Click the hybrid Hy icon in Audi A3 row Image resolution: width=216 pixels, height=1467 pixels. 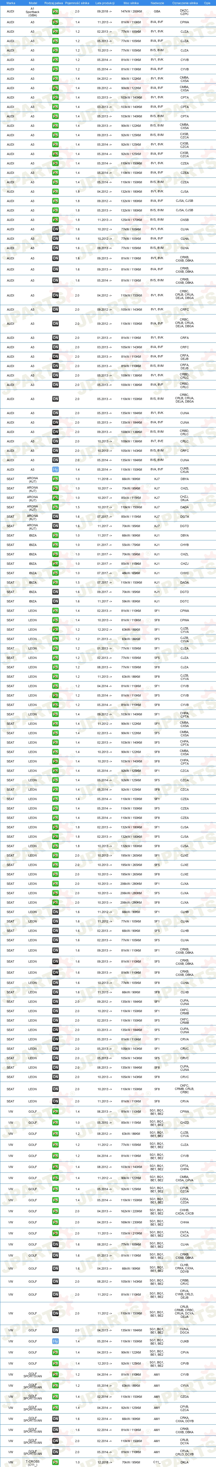[x=55, y=469]
